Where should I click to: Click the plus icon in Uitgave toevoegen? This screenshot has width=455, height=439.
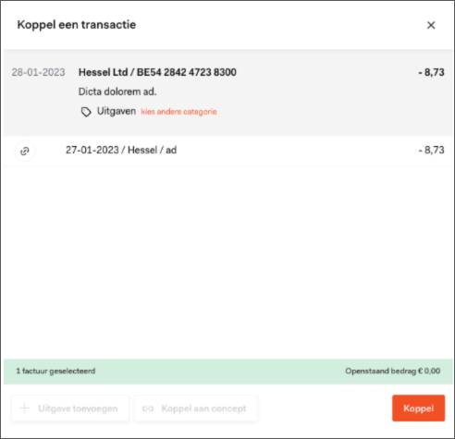[25, 409]
